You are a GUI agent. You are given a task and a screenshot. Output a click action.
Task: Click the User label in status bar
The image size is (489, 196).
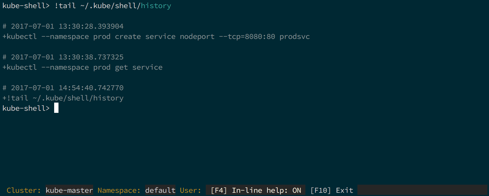pos(191,190)
